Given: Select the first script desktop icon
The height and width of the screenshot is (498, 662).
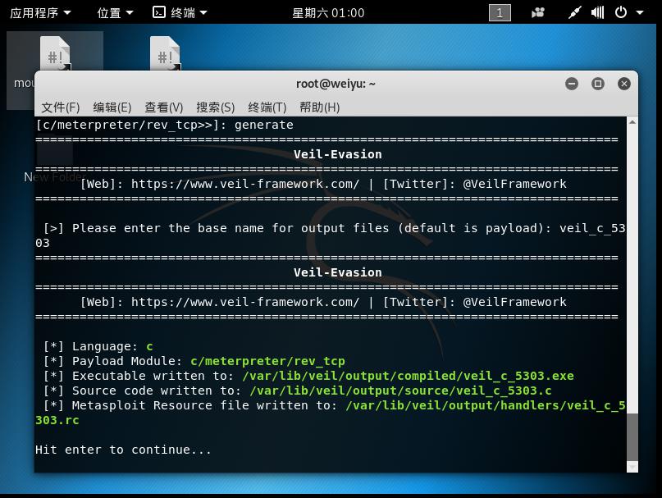Looking at the screenshot, I should (55, 53).
